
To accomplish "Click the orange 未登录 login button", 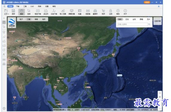I will tap(147, 2).
